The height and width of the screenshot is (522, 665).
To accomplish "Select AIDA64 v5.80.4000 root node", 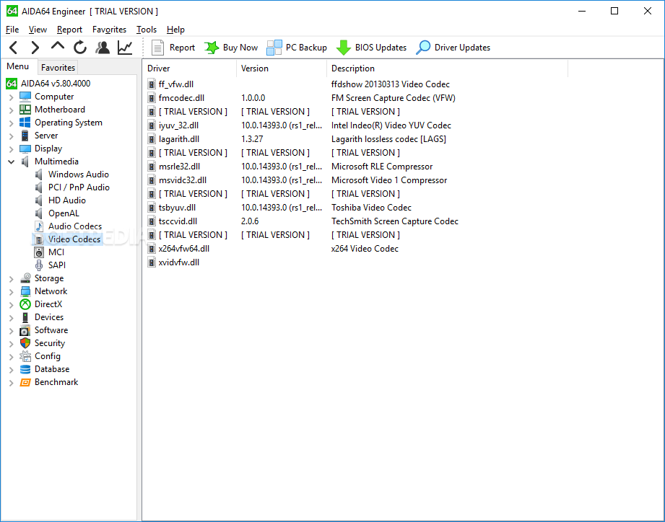I will click(56, 84).
